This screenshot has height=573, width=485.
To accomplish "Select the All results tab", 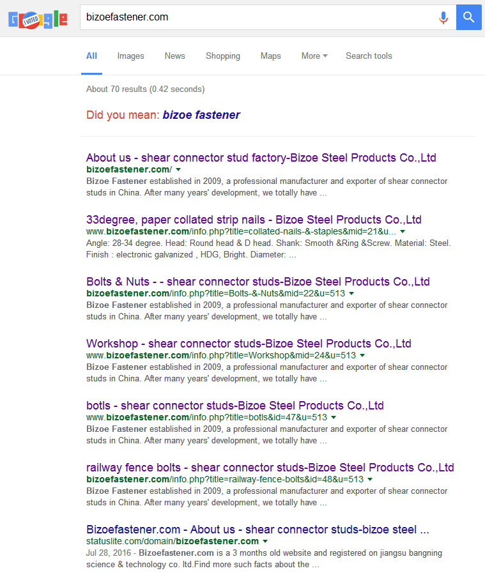I will pos(91,56).
